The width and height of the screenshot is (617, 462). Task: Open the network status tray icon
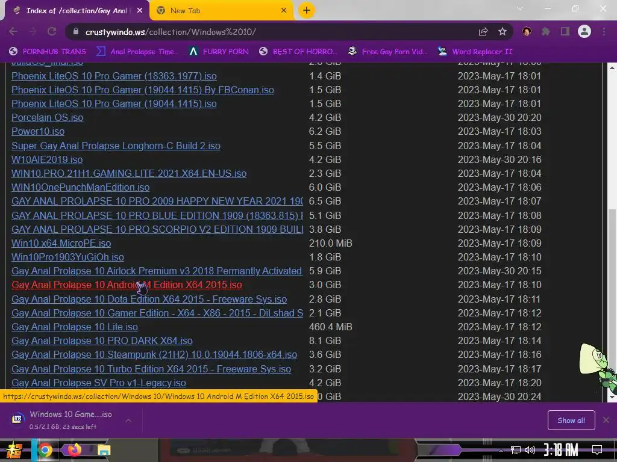(516, 450)
